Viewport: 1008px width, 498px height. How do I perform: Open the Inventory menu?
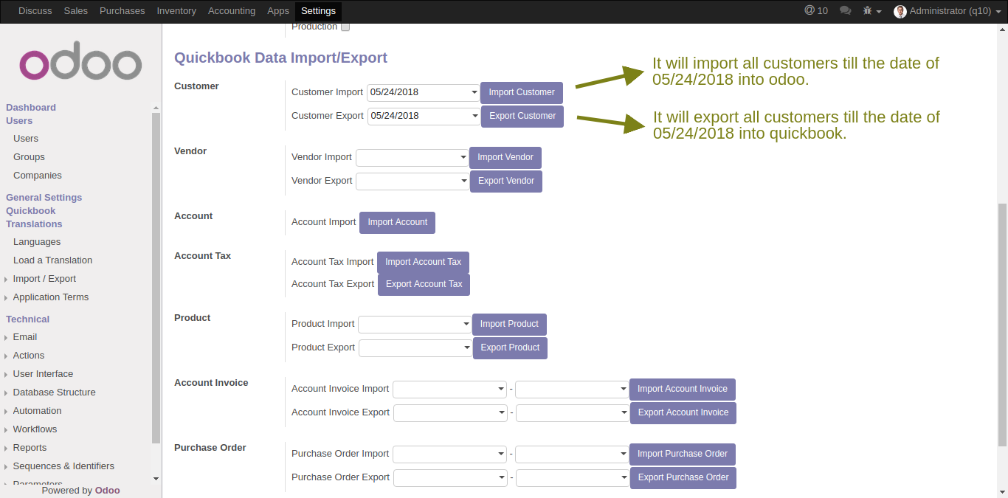[176, 11]
